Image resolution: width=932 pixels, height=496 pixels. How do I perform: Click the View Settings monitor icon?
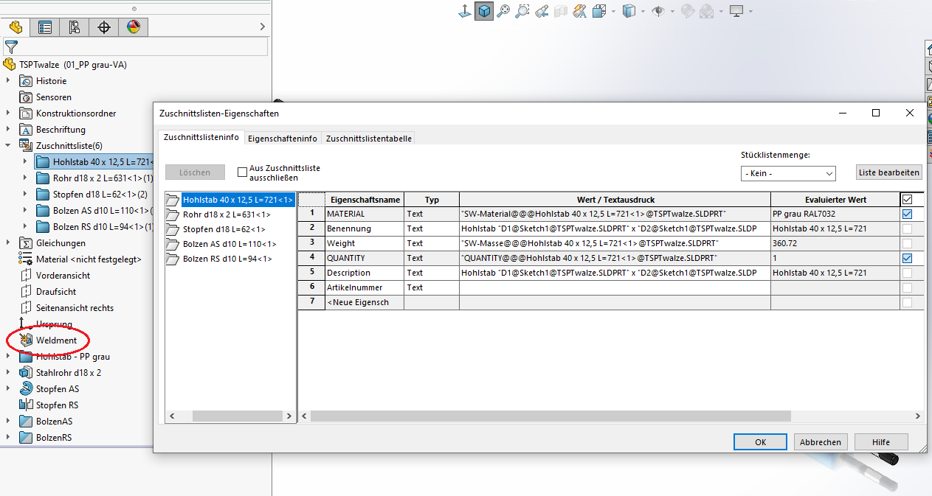[x=736, y=11]
